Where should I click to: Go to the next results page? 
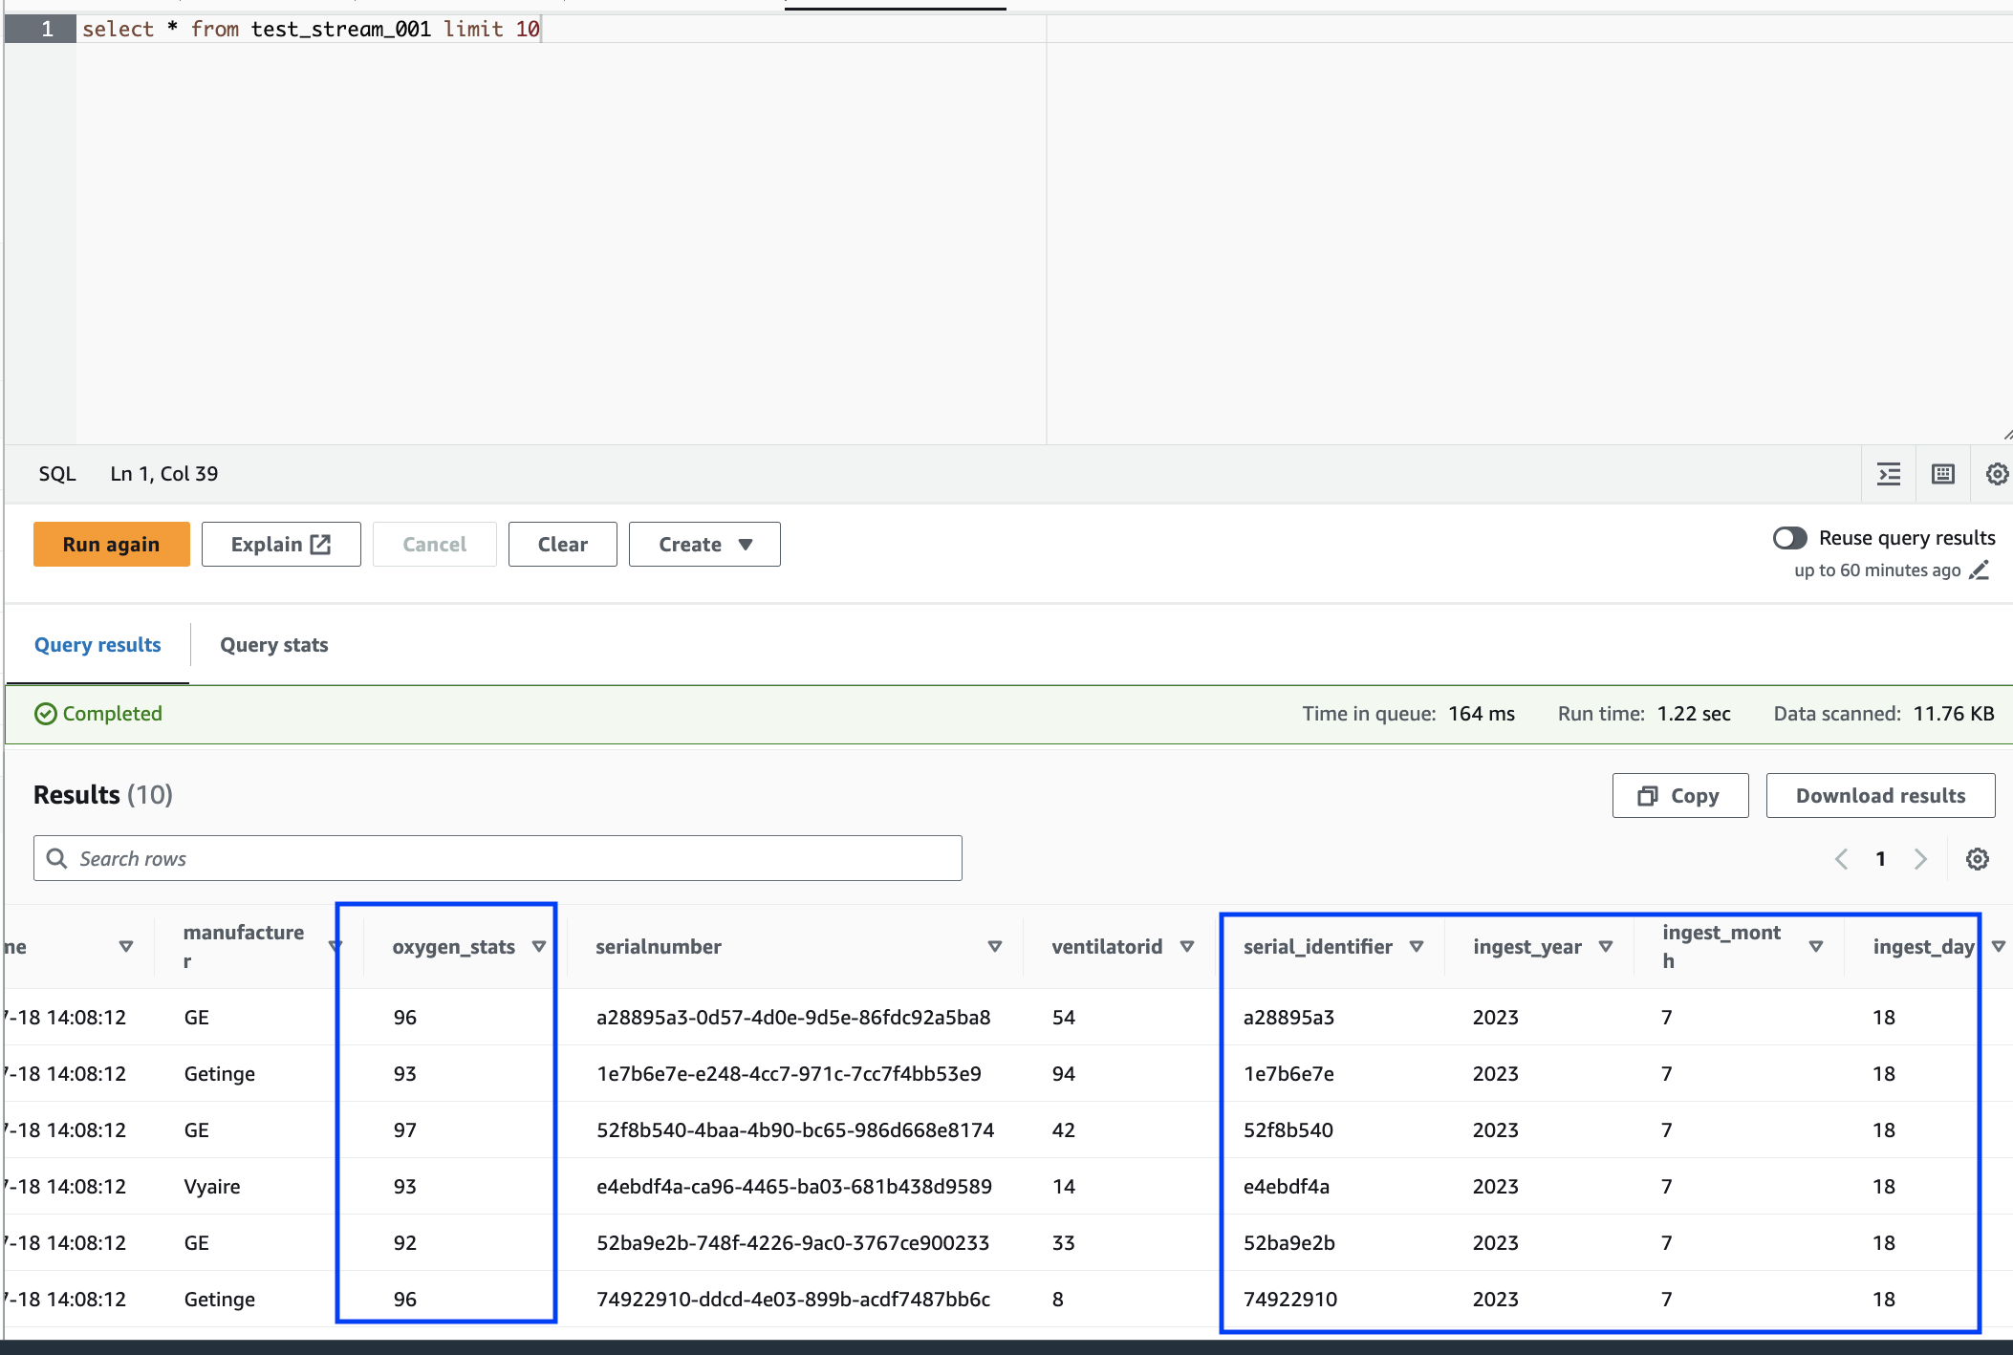click(x=1922, y=858)
